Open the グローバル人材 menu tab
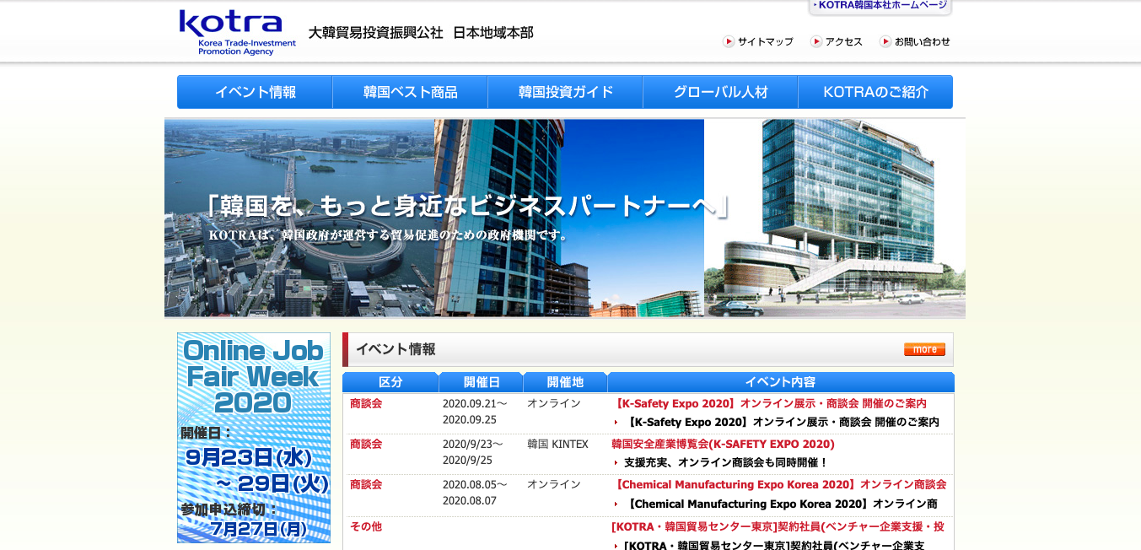The image size is (1141, 550). (x=720, y=92)
